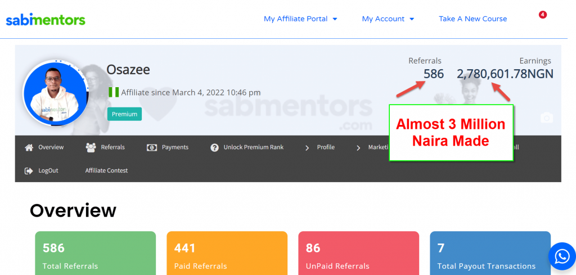Click sabimentors logo
This screenshot has width=576, height=275.
click(46, 19)
